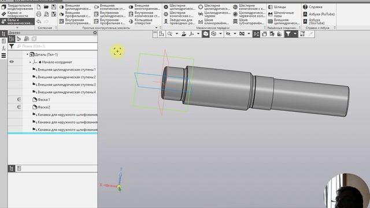Switch to Каркас и поверхности toolset
Screen dimensions: 370x208
[17, 14]
